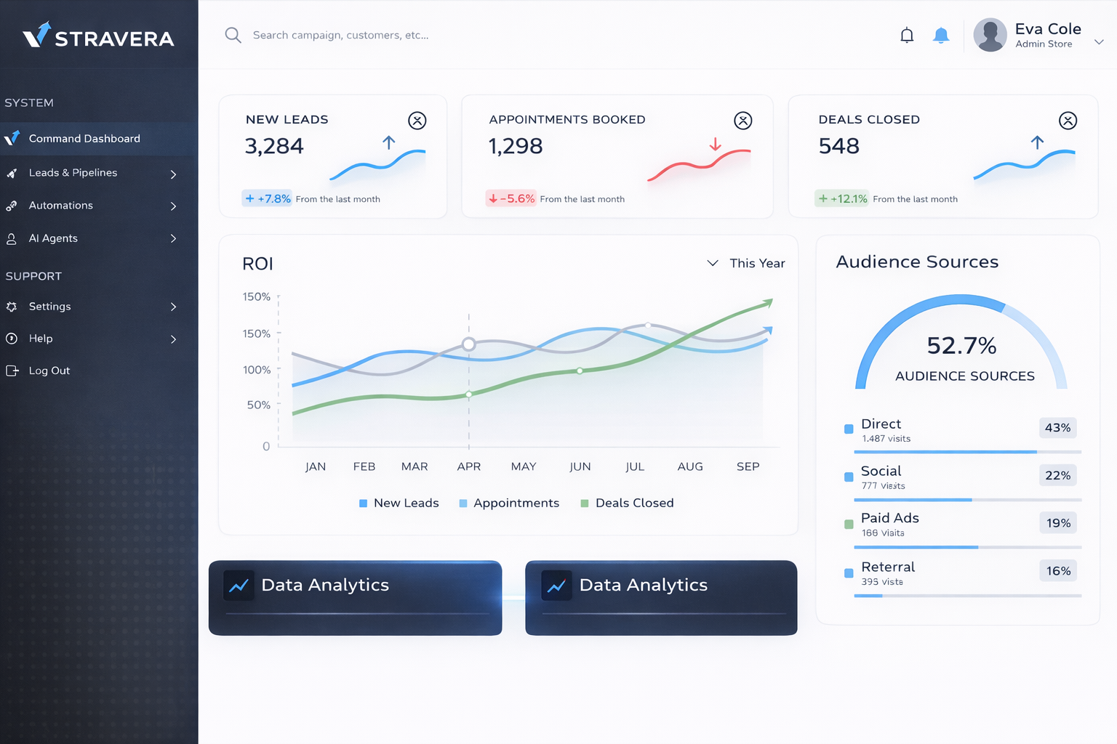1117x744 pixels.
Task: Click the rocket icon beside Leads & Pipelines
Action: coord(12,173)
